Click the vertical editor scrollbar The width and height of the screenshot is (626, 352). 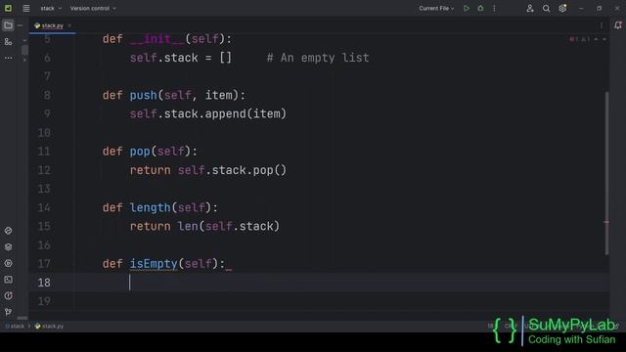pos(606,173)
